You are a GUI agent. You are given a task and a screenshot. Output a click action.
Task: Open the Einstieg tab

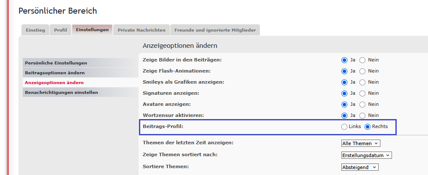[x=35, y=30]
